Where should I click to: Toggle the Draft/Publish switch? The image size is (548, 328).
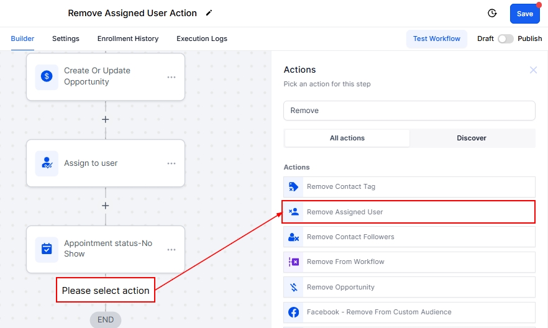click(x=506, y=39)
